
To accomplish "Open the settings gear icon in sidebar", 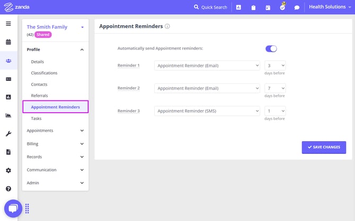I will pyautogui.click(x=8, y=170).
